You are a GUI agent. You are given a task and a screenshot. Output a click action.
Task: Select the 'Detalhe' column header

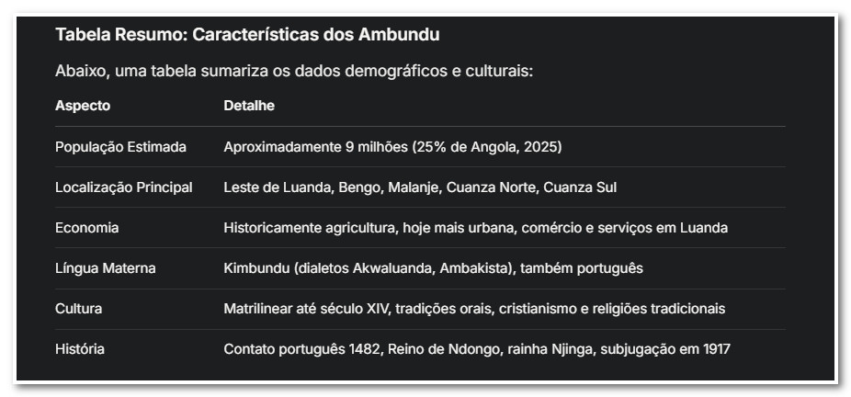(x=249, y=106)
